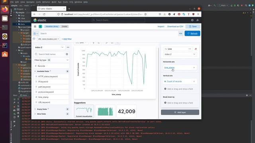Click the filter options icon beside the URL pill

(34, 39)
